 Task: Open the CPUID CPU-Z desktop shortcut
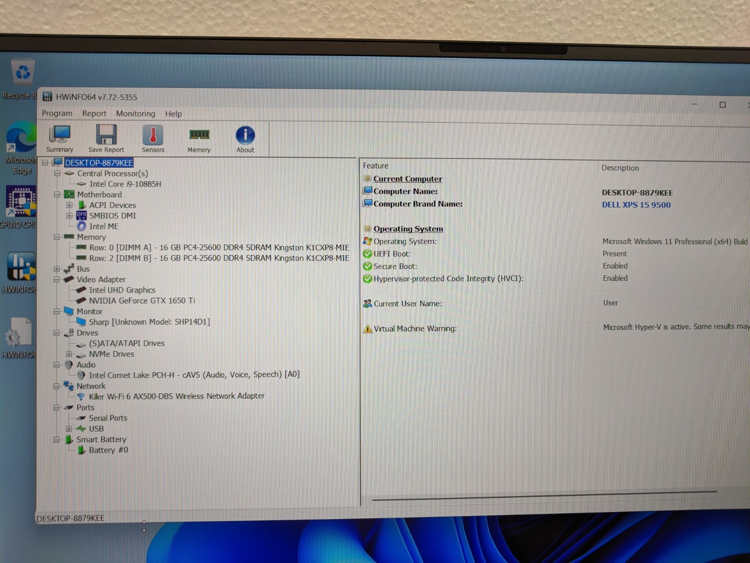coord(19,207)
